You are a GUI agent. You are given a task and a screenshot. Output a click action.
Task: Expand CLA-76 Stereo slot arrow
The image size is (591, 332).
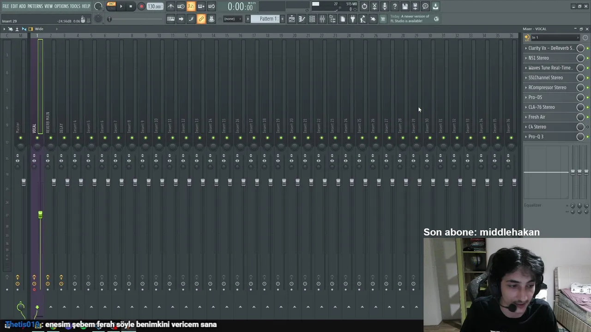(x=526, y=107)
